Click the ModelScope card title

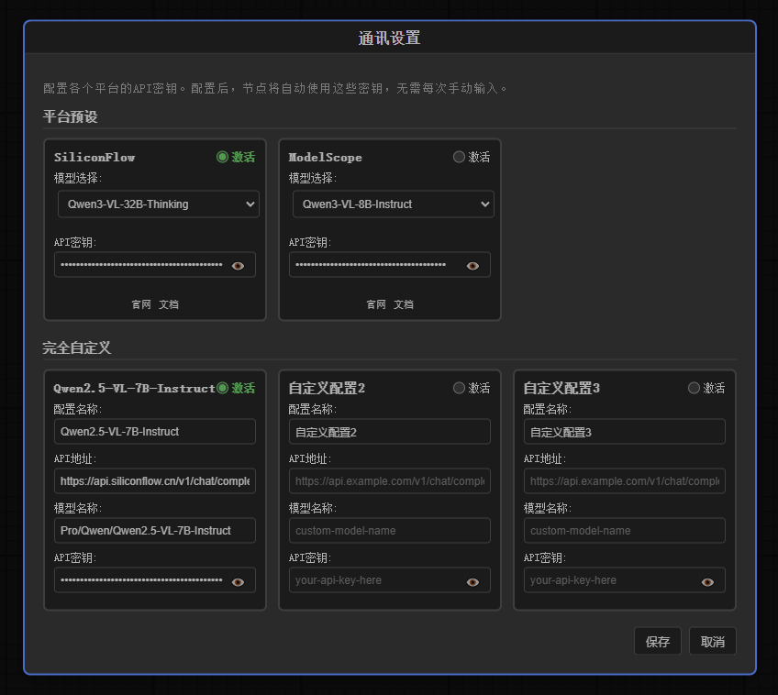click(325, 157)
